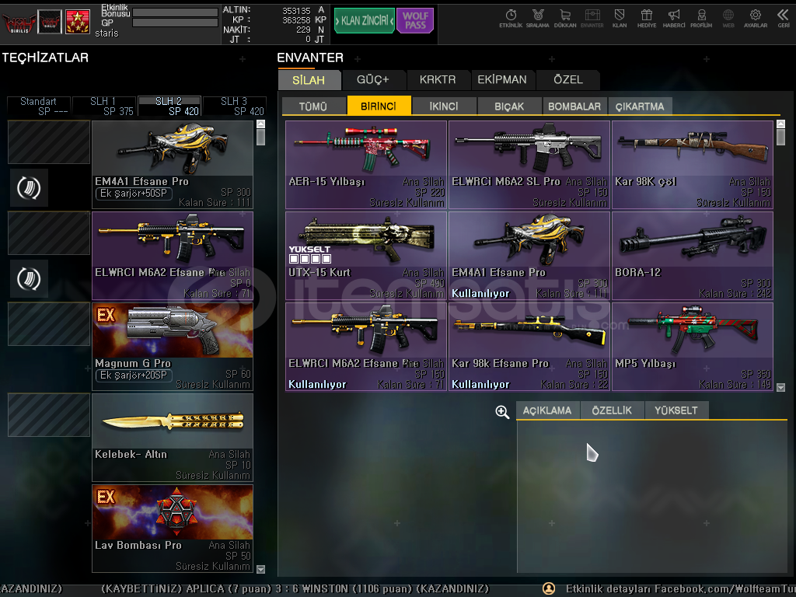Click inventory grid scroll-up arrow
The image size is (796, 597).
pyautogui.click(x=780, y=124)
